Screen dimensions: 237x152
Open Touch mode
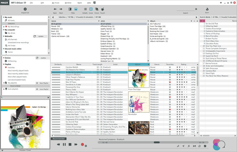tap(103, 9)
